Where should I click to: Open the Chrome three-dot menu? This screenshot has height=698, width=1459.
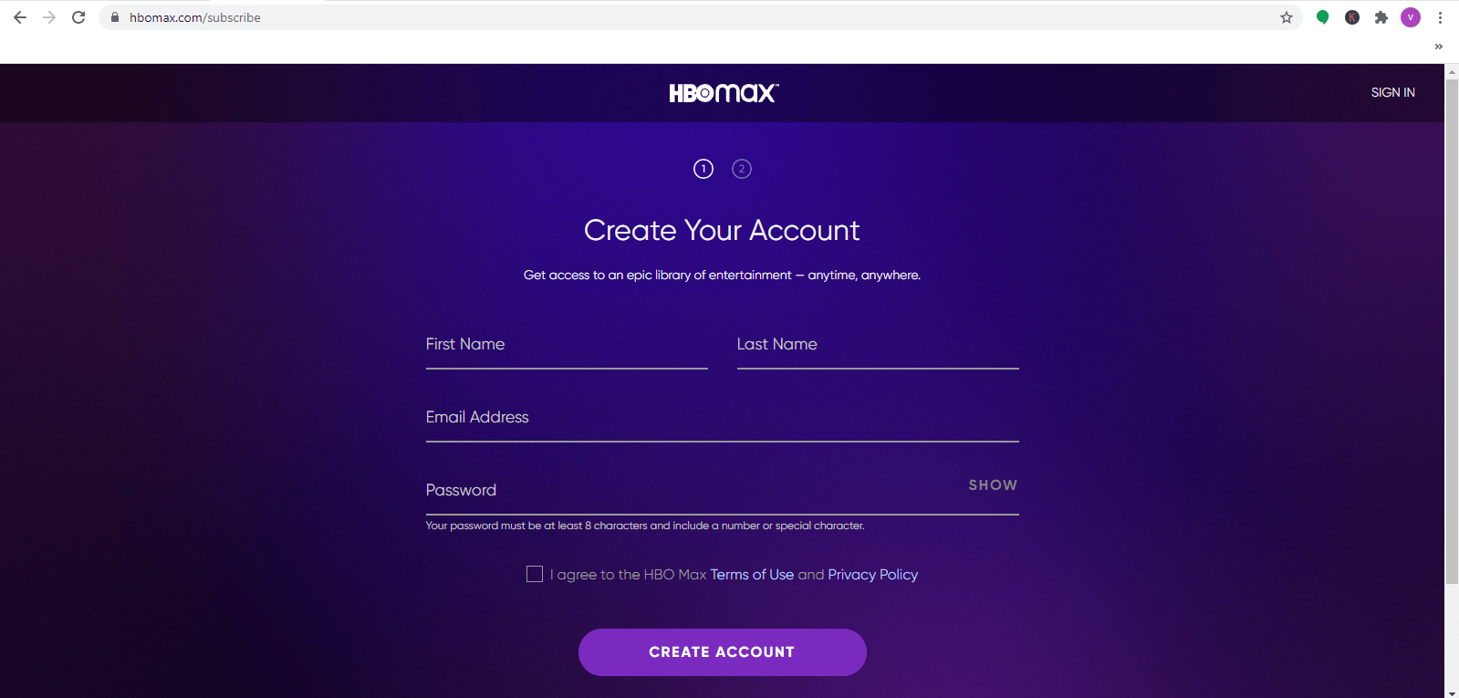point(1440,17)
